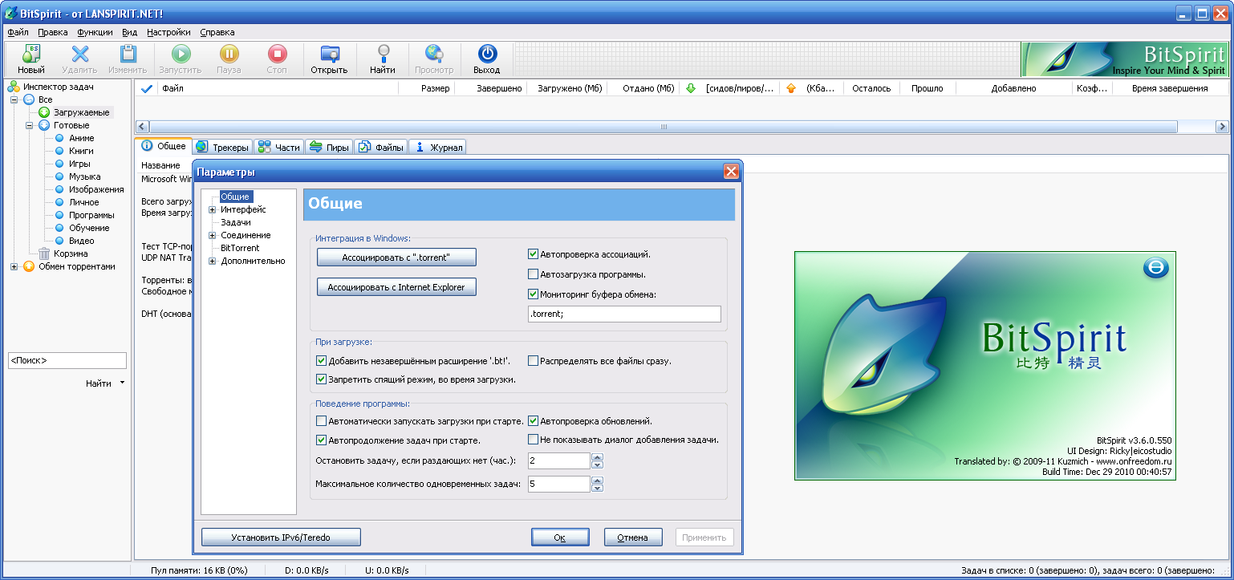Click the task list scrollbar right arrow
The width and height of the screenshot is (1234, 580).
[x=1222, y=127]
